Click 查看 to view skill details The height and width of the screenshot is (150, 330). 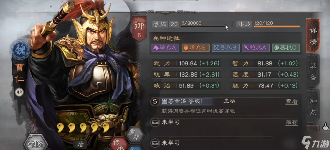292,102
